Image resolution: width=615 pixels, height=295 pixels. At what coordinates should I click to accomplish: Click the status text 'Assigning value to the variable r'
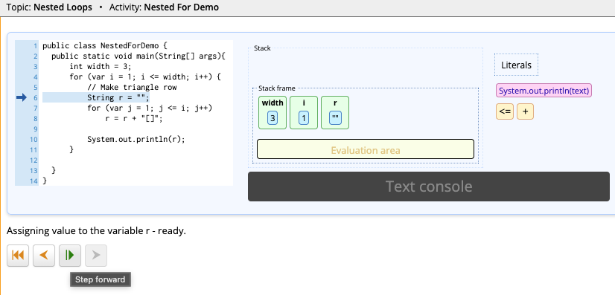(x=78, y=231)
